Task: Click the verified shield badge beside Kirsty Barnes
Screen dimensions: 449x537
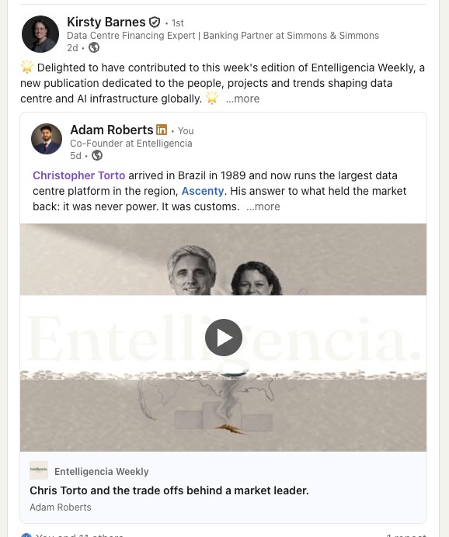Action: pos(155,23)
